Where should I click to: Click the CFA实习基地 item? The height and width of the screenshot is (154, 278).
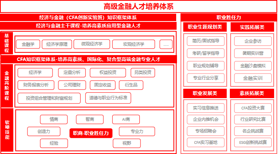coord(206,143)
